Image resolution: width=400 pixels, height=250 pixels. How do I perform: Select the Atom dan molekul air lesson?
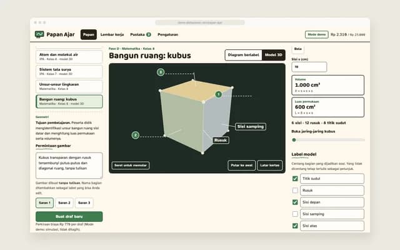coord(69,57)
